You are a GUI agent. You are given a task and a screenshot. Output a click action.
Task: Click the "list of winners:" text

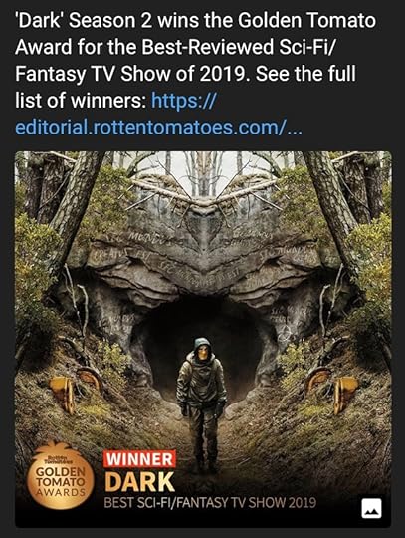coord(81,101)
